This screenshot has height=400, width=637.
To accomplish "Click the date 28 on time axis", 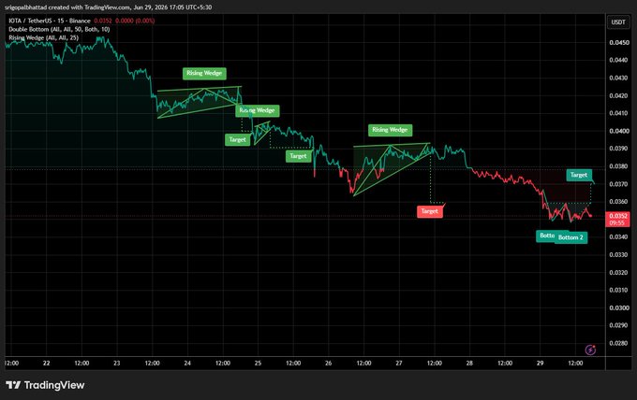I will point(469,364).
